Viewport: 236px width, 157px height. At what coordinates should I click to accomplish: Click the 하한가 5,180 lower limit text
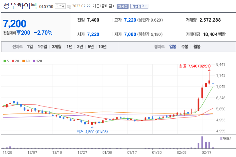(150, 34)
